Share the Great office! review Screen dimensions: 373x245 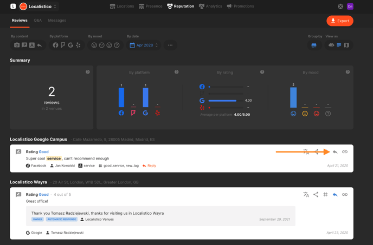click(316, 195)
